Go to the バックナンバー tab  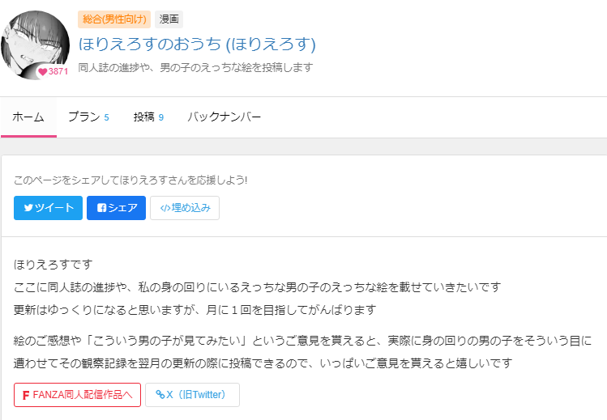tap(224, 117)
